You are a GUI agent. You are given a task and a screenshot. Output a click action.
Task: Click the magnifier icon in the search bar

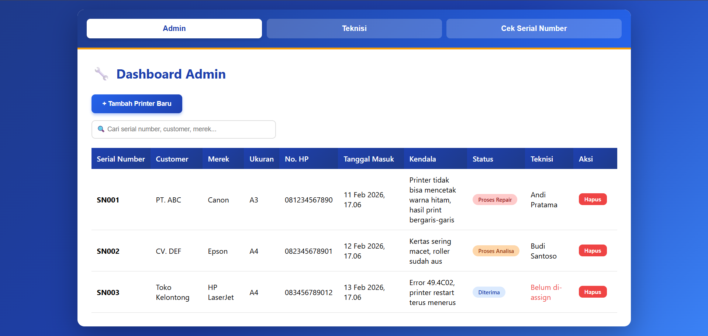101,129
